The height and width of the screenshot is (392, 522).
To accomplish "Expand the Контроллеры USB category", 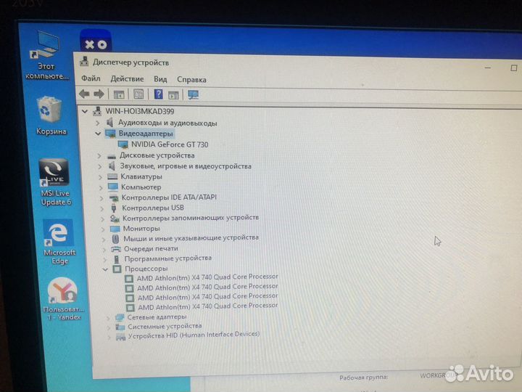I will coord(101,208).
